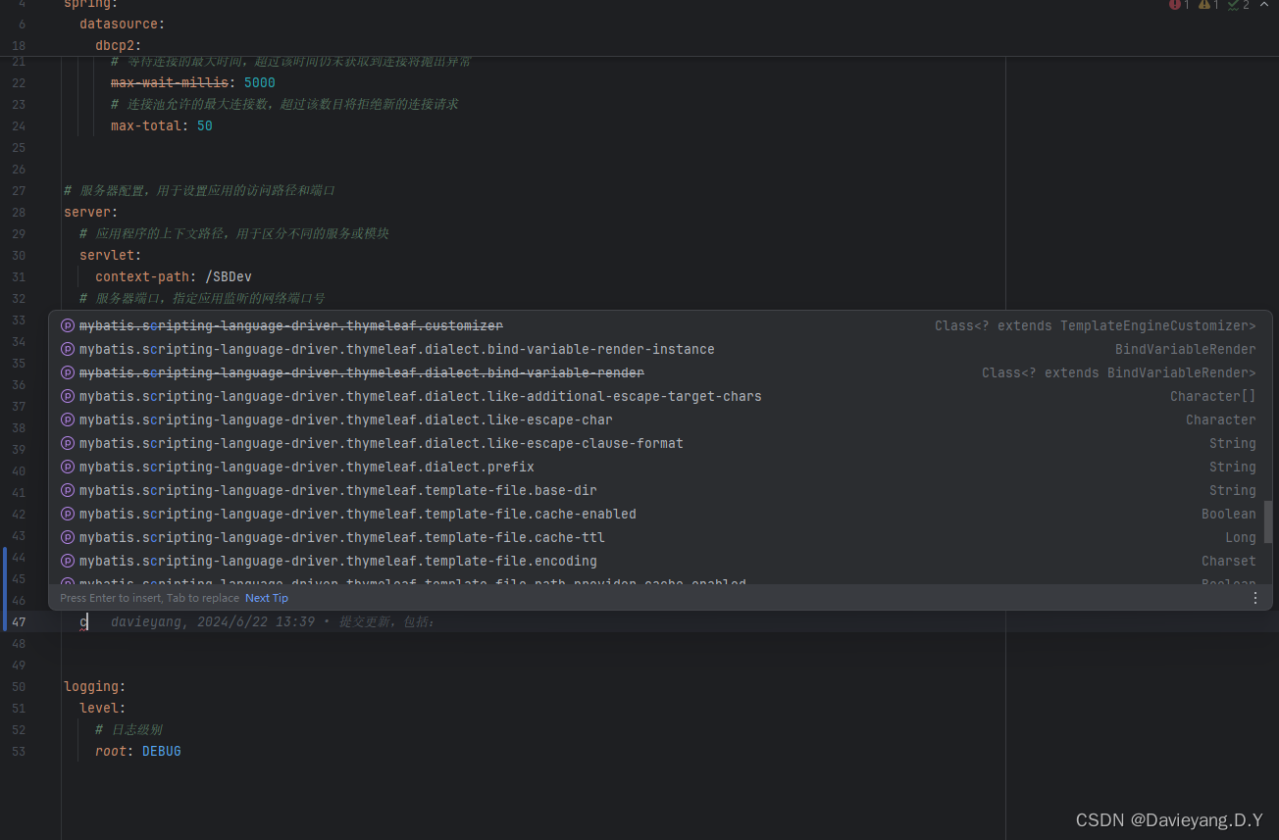Jump to the sticky 'datasource:' header line
This screenshot has width=1279, height=840.
click(x=123, y=24)
